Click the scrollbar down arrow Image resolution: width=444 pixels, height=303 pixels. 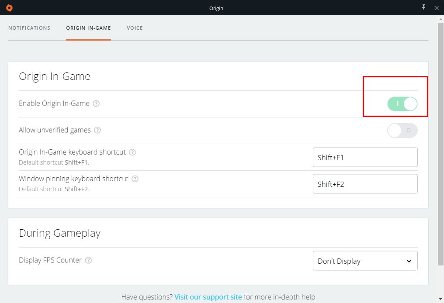441,299
